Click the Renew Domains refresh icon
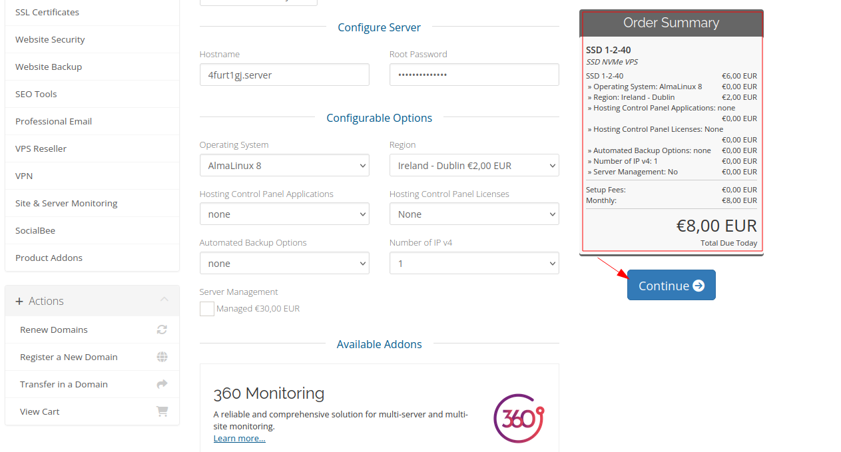 coord(162,330)
